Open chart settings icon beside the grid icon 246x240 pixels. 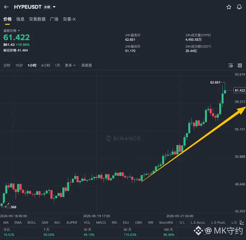[231, 65]
